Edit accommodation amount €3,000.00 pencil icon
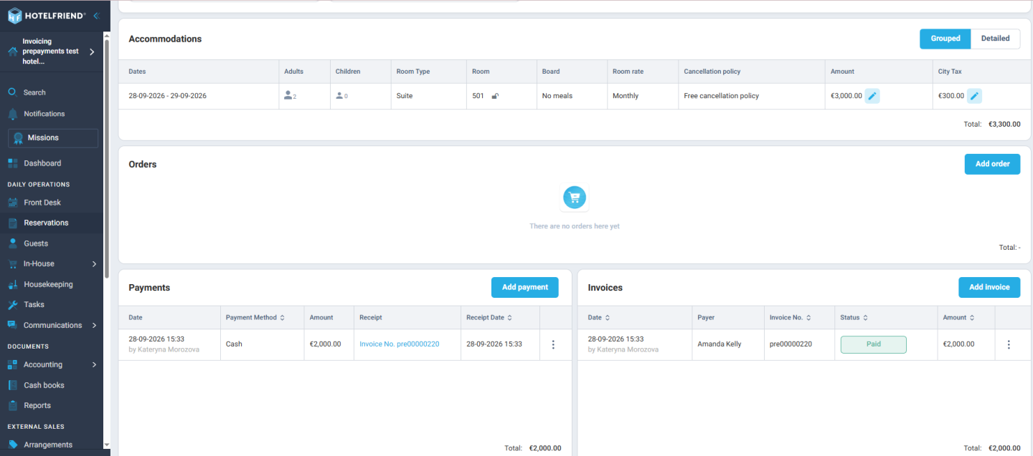Viewport: 1033px width, 456px height. pos(872,96)
